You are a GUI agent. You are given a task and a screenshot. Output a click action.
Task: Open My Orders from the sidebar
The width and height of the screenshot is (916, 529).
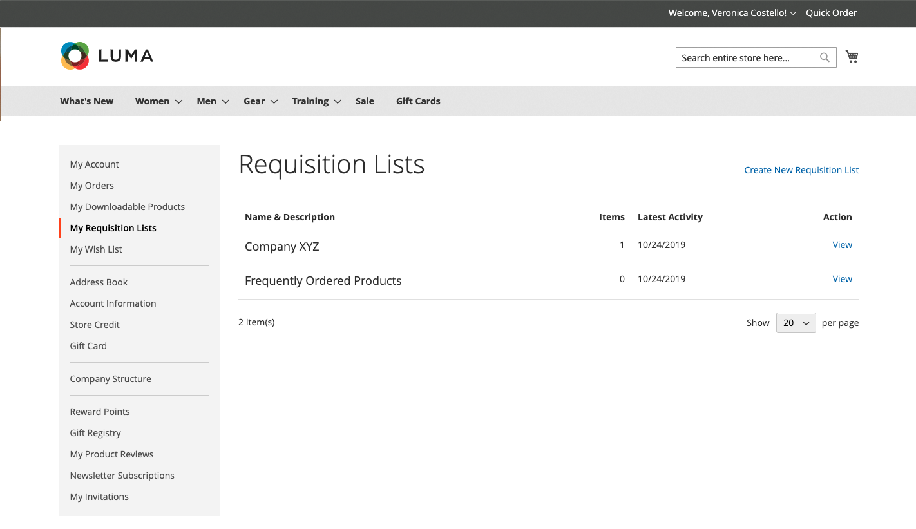click(91, 185)
